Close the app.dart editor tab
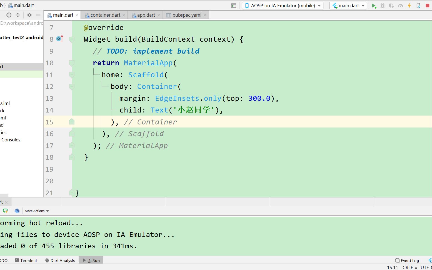The height and width of the screenshot is (270, 432). click(159, 15)
